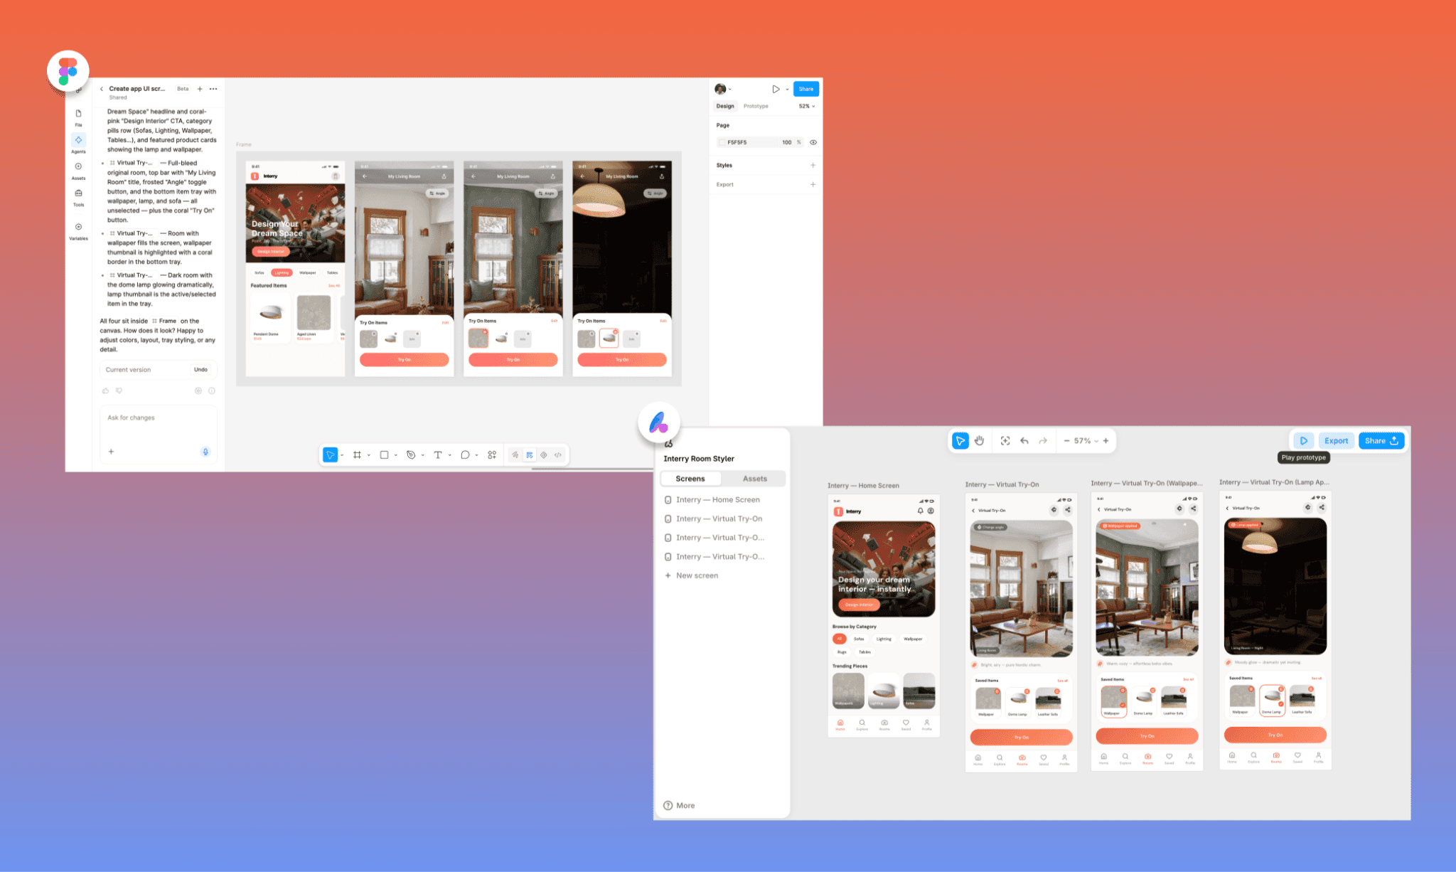
Task: Open the present options arrow beside play
Action: click(x=787, y=90)
